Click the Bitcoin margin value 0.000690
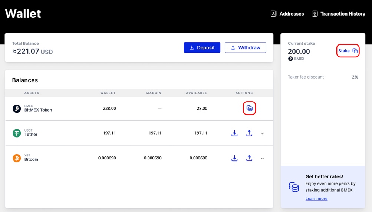Viewport: 372px width, 212px height. pos(153,158)
